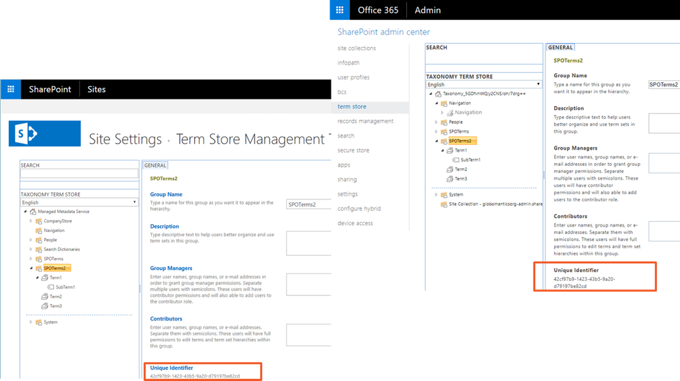Image resolution: width=680 pixels, height=381 pixels.
Task: Open records management settings
Action: [366, 121]
